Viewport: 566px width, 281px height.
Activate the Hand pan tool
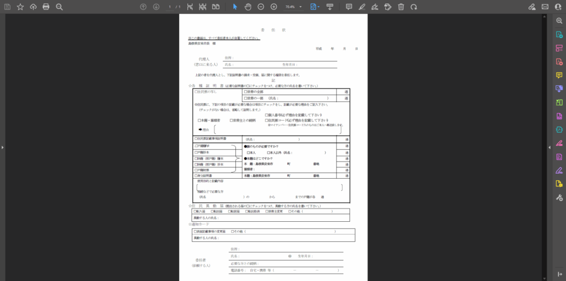[248, 7]
